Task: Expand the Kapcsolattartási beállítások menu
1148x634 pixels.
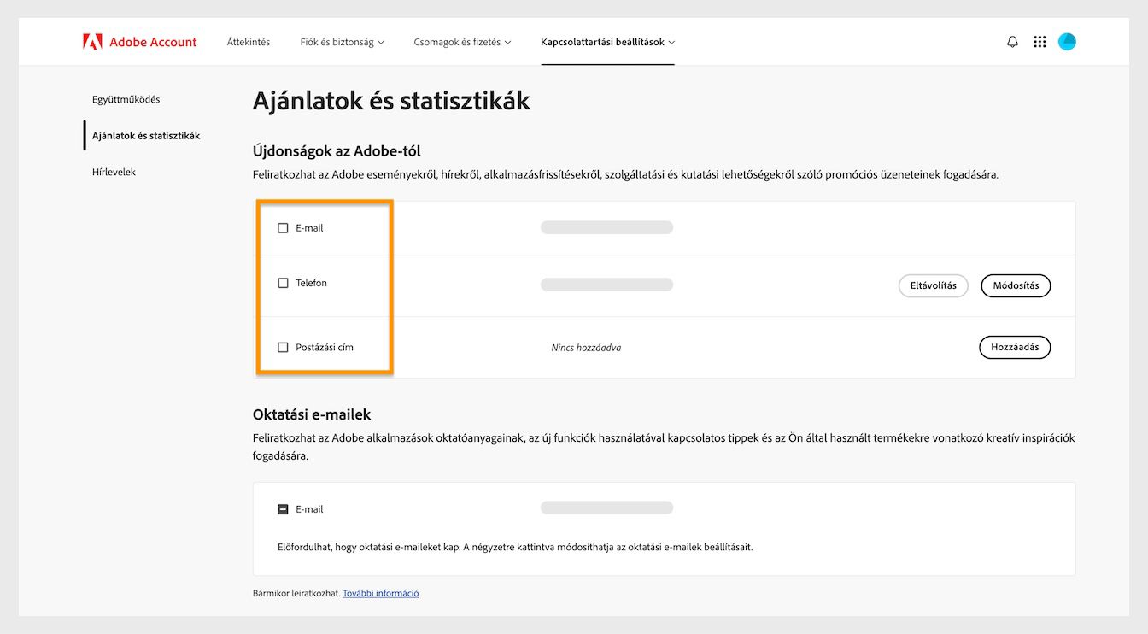Action: coord(607,40)
